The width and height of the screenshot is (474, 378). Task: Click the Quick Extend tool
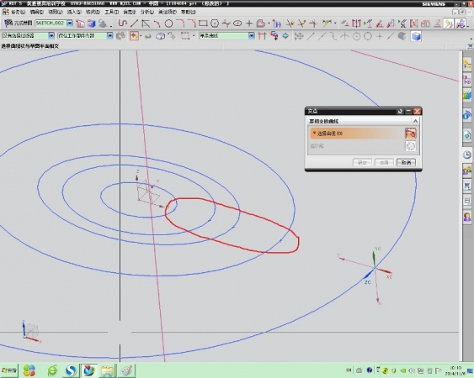pos(301,24)
